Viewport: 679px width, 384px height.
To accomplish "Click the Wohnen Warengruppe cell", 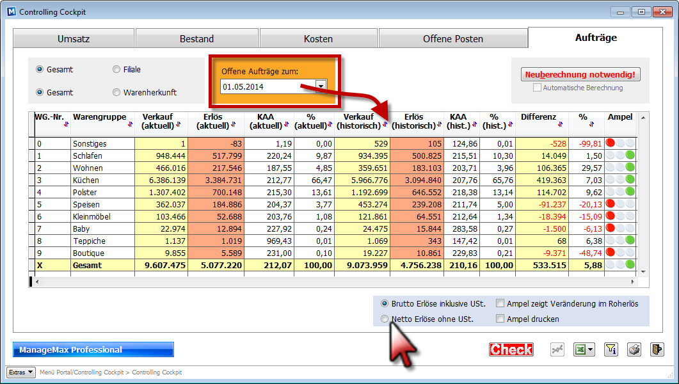I will pyautogui.click(x=102, y=168).
